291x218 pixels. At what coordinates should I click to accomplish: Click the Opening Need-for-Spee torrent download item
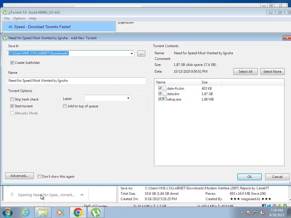(46, 195)
